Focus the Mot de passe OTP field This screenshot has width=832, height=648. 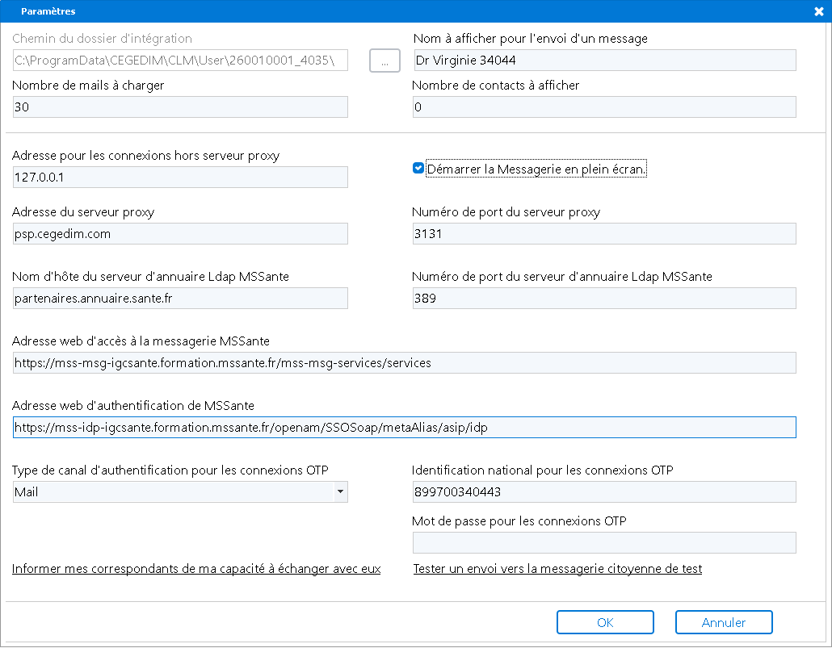click(603, 542)
